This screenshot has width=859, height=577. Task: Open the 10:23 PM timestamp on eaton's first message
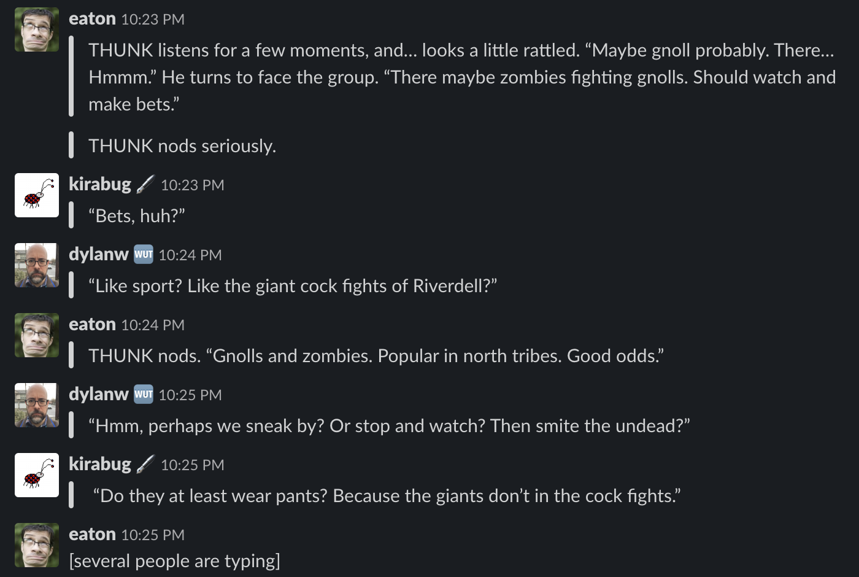(153, 20)
